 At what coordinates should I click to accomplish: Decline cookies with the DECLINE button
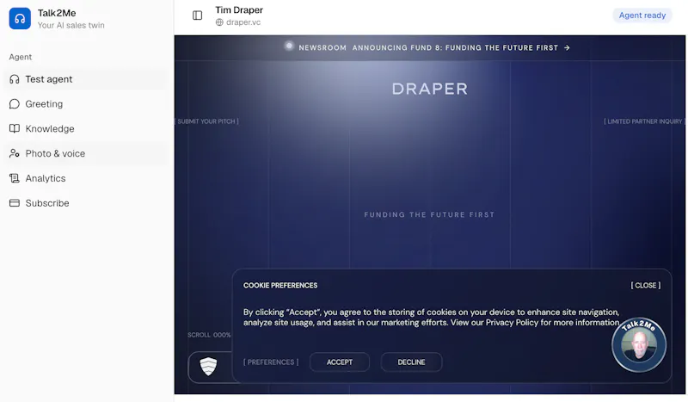[411, 362]
